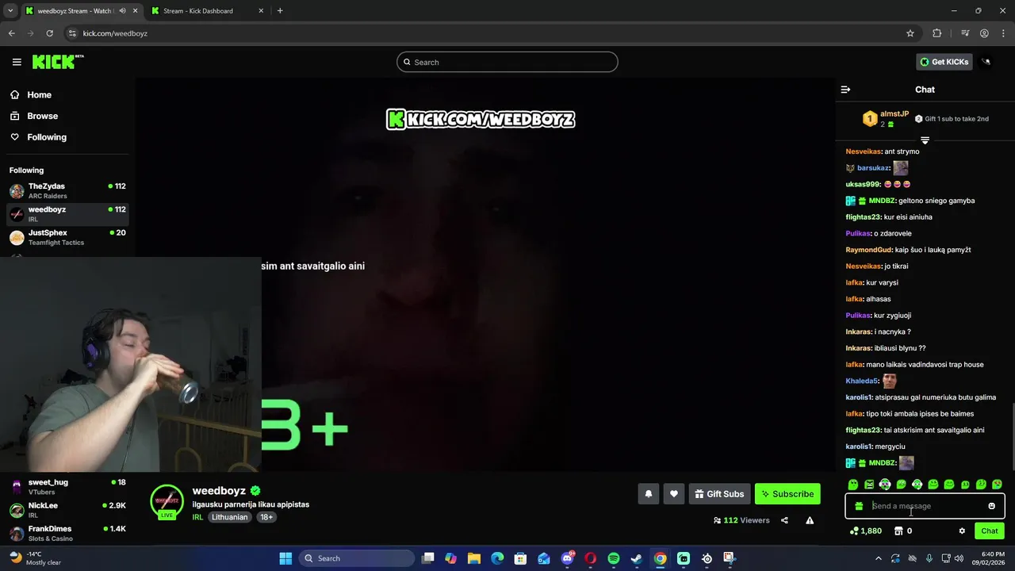Focus the Send a message field

tap(925, 506)
